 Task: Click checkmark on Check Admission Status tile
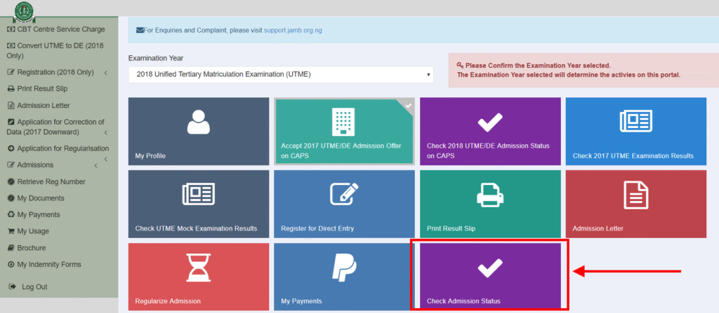point(490,267)
